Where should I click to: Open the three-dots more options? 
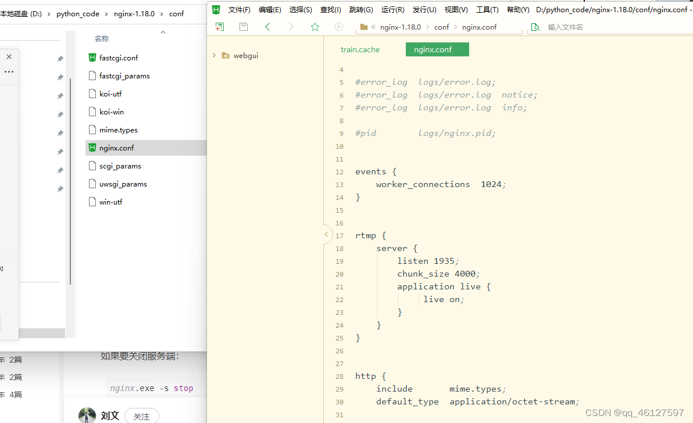tap(9, 71)
